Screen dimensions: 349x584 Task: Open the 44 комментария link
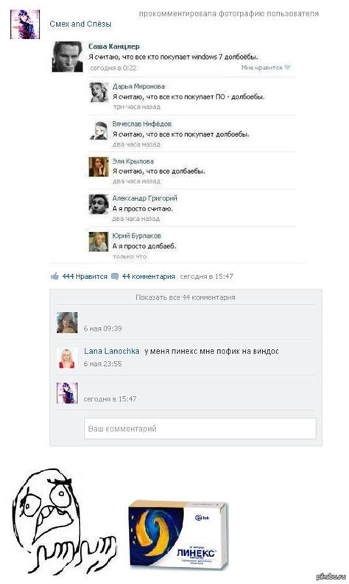tap(149, 276)
